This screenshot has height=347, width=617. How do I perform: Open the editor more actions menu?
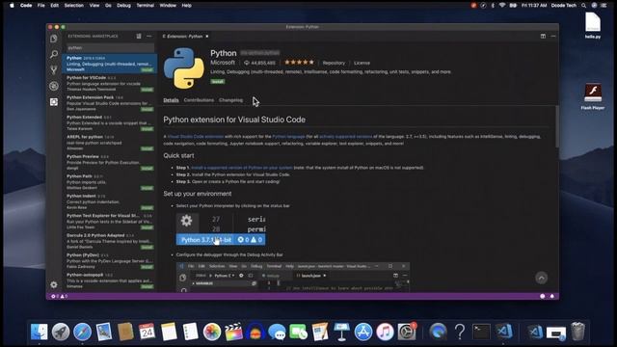click(553, 36)
